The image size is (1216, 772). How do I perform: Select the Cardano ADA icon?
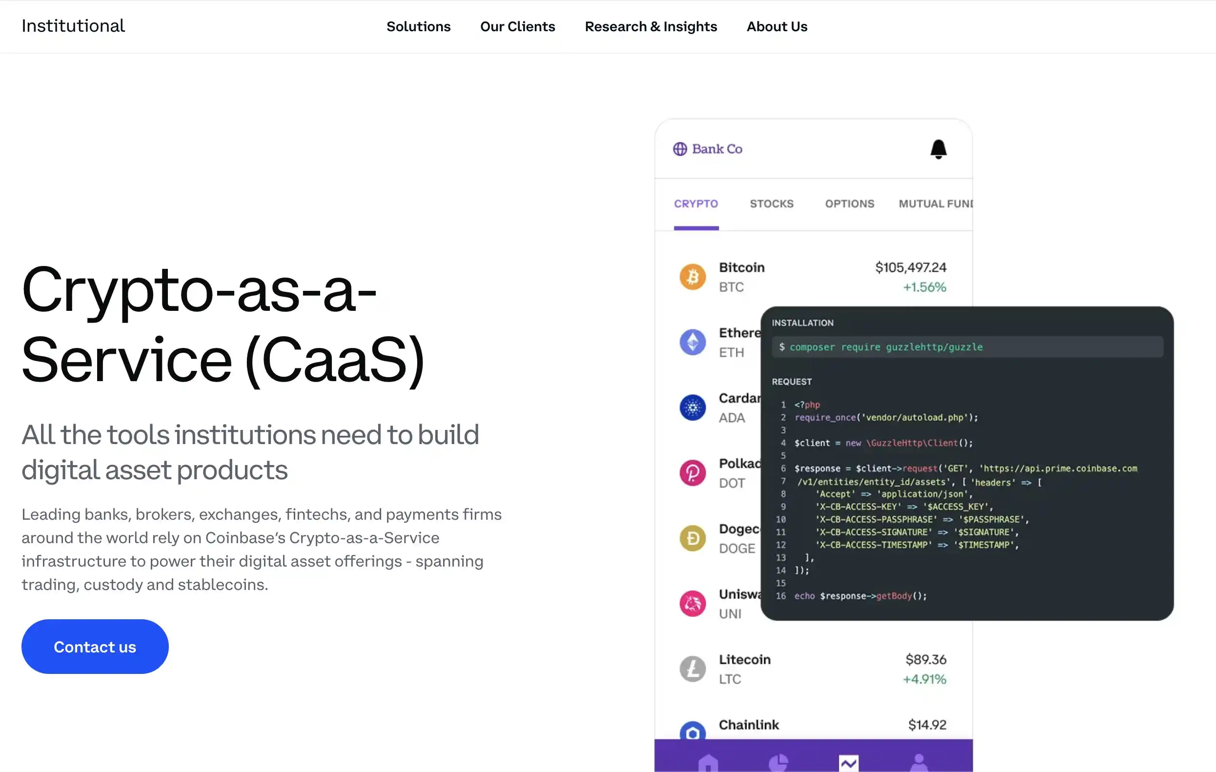pyautogui.click(x=693, y=407)
